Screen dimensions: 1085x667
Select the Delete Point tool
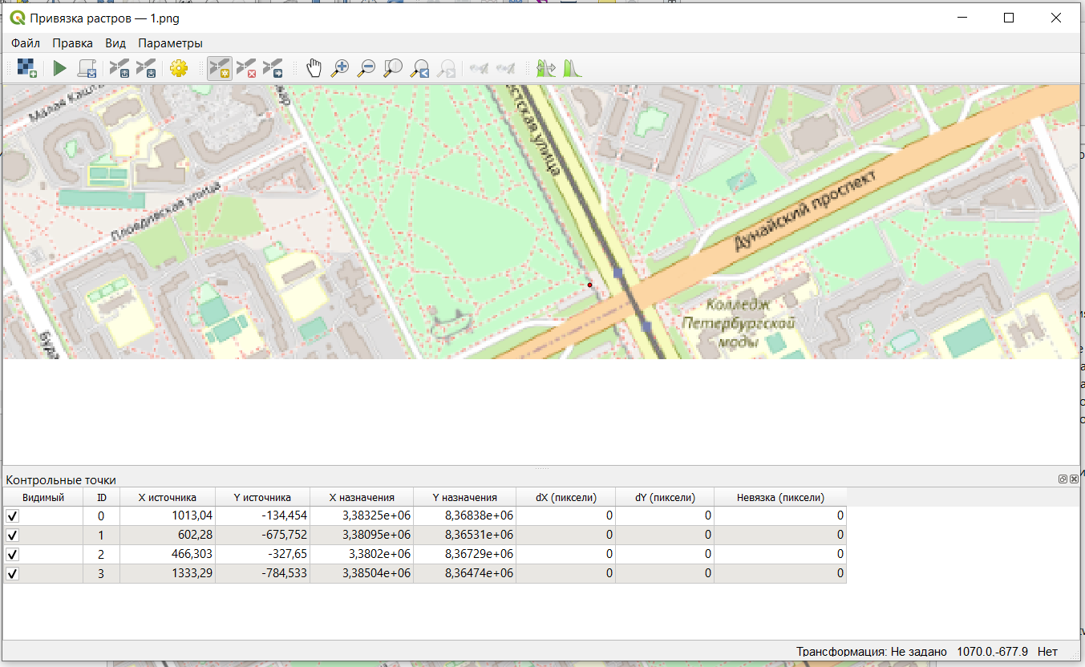(246, 68)
